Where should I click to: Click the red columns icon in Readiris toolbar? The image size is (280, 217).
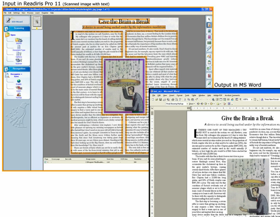tap(209, 76)
